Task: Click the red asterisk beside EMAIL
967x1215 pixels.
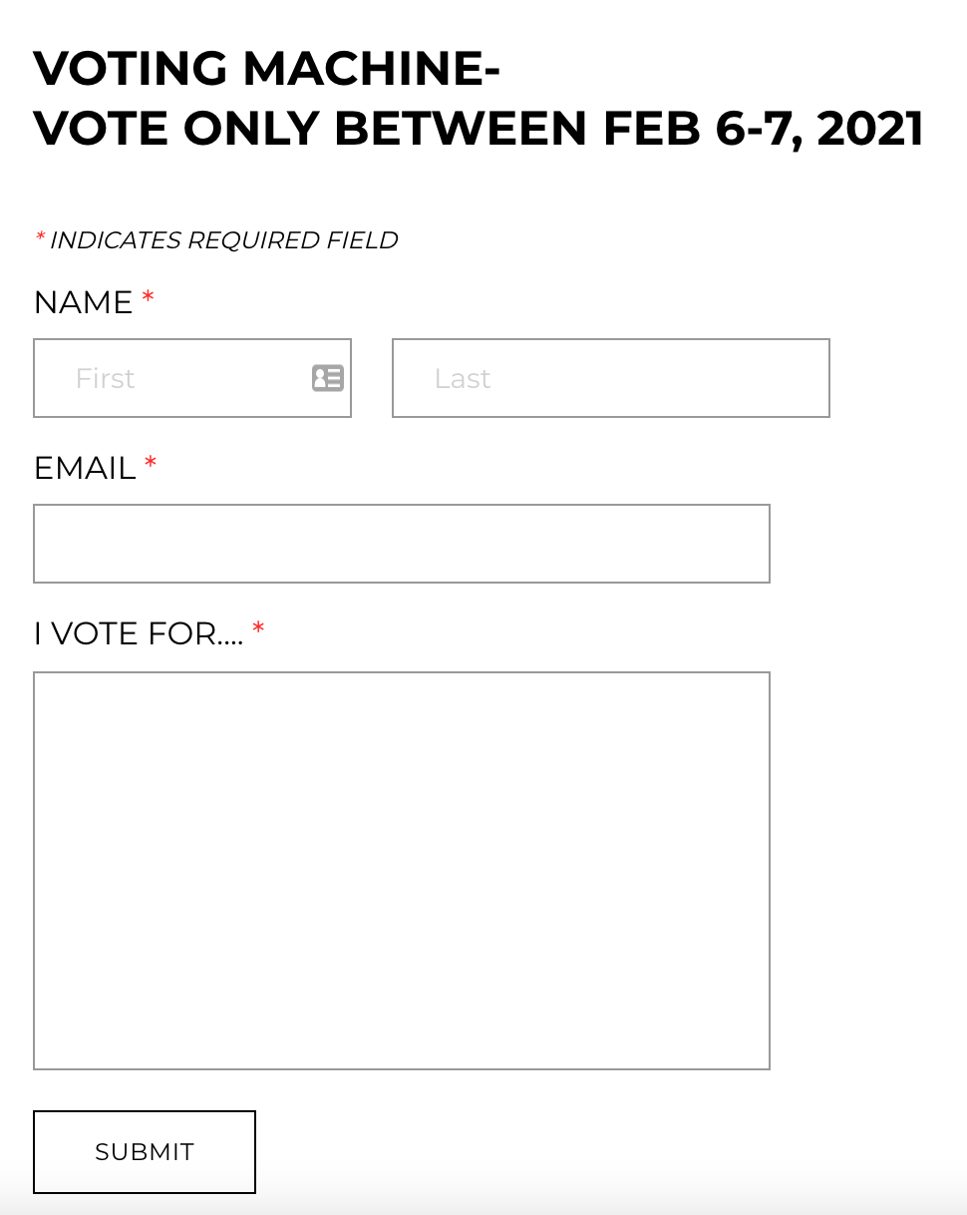Action: pyautogui.click(x=151, y=464)
